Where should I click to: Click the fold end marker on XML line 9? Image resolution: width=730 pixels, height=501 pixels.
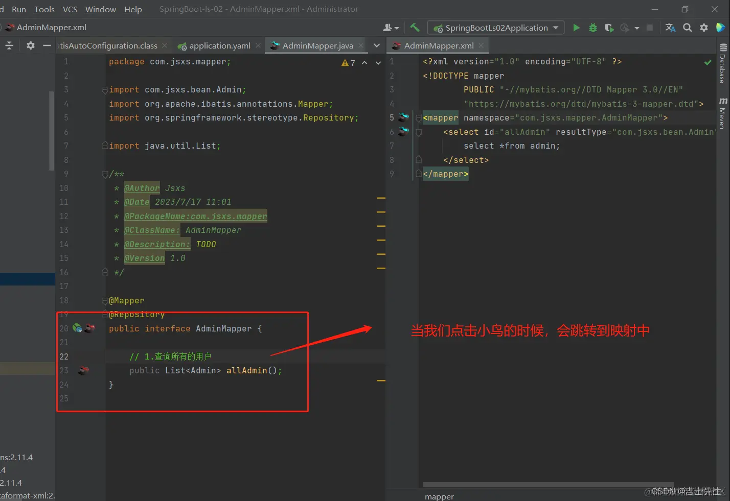pyautogui.click(x=418, y=174)
